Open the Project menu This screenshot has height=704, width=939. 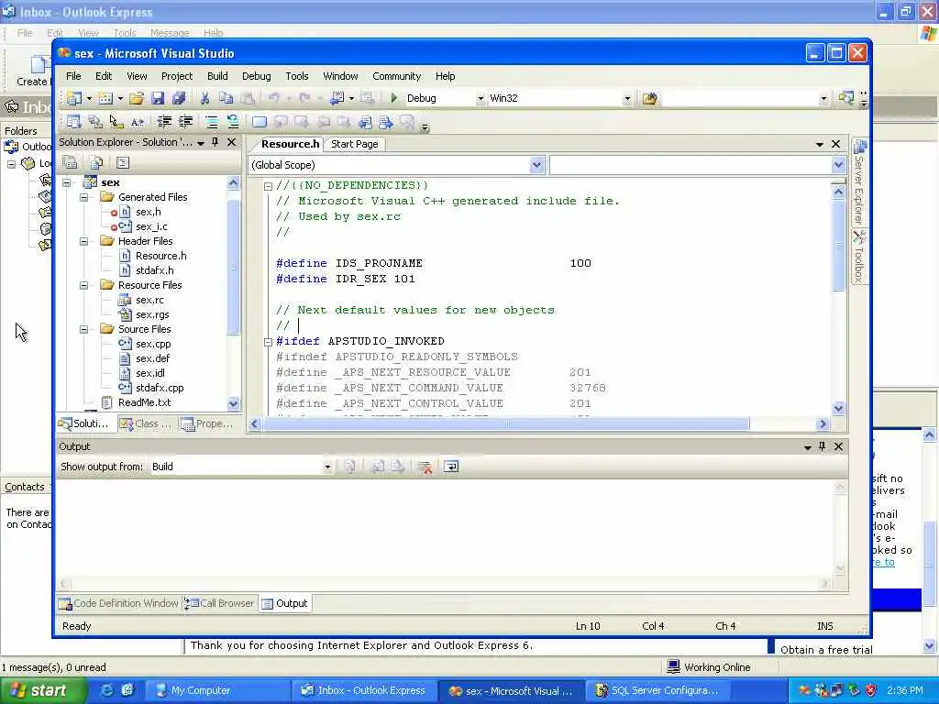coord(177,76)
